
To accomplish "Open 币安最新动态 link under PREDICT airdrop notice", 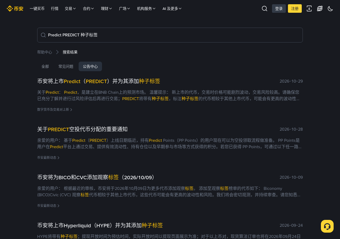I will (x=48, y=157).
